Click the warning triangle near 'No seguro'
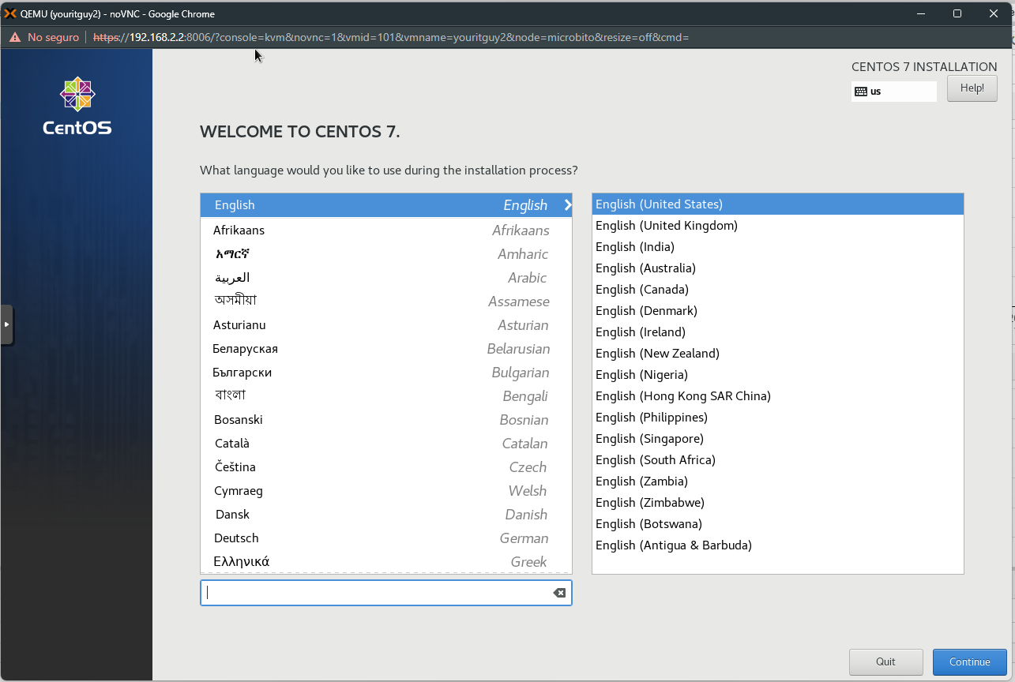1015x682 pixels. click(15, 36)
